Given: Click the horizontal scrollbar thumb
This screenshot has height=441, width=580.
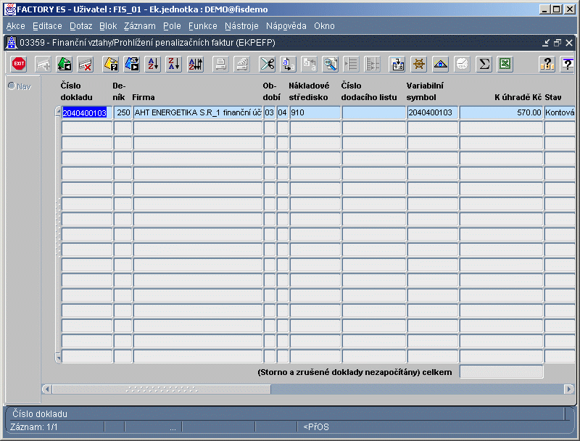Looking at the screenshot, I should pyautogui.click(x=162, y=390).
